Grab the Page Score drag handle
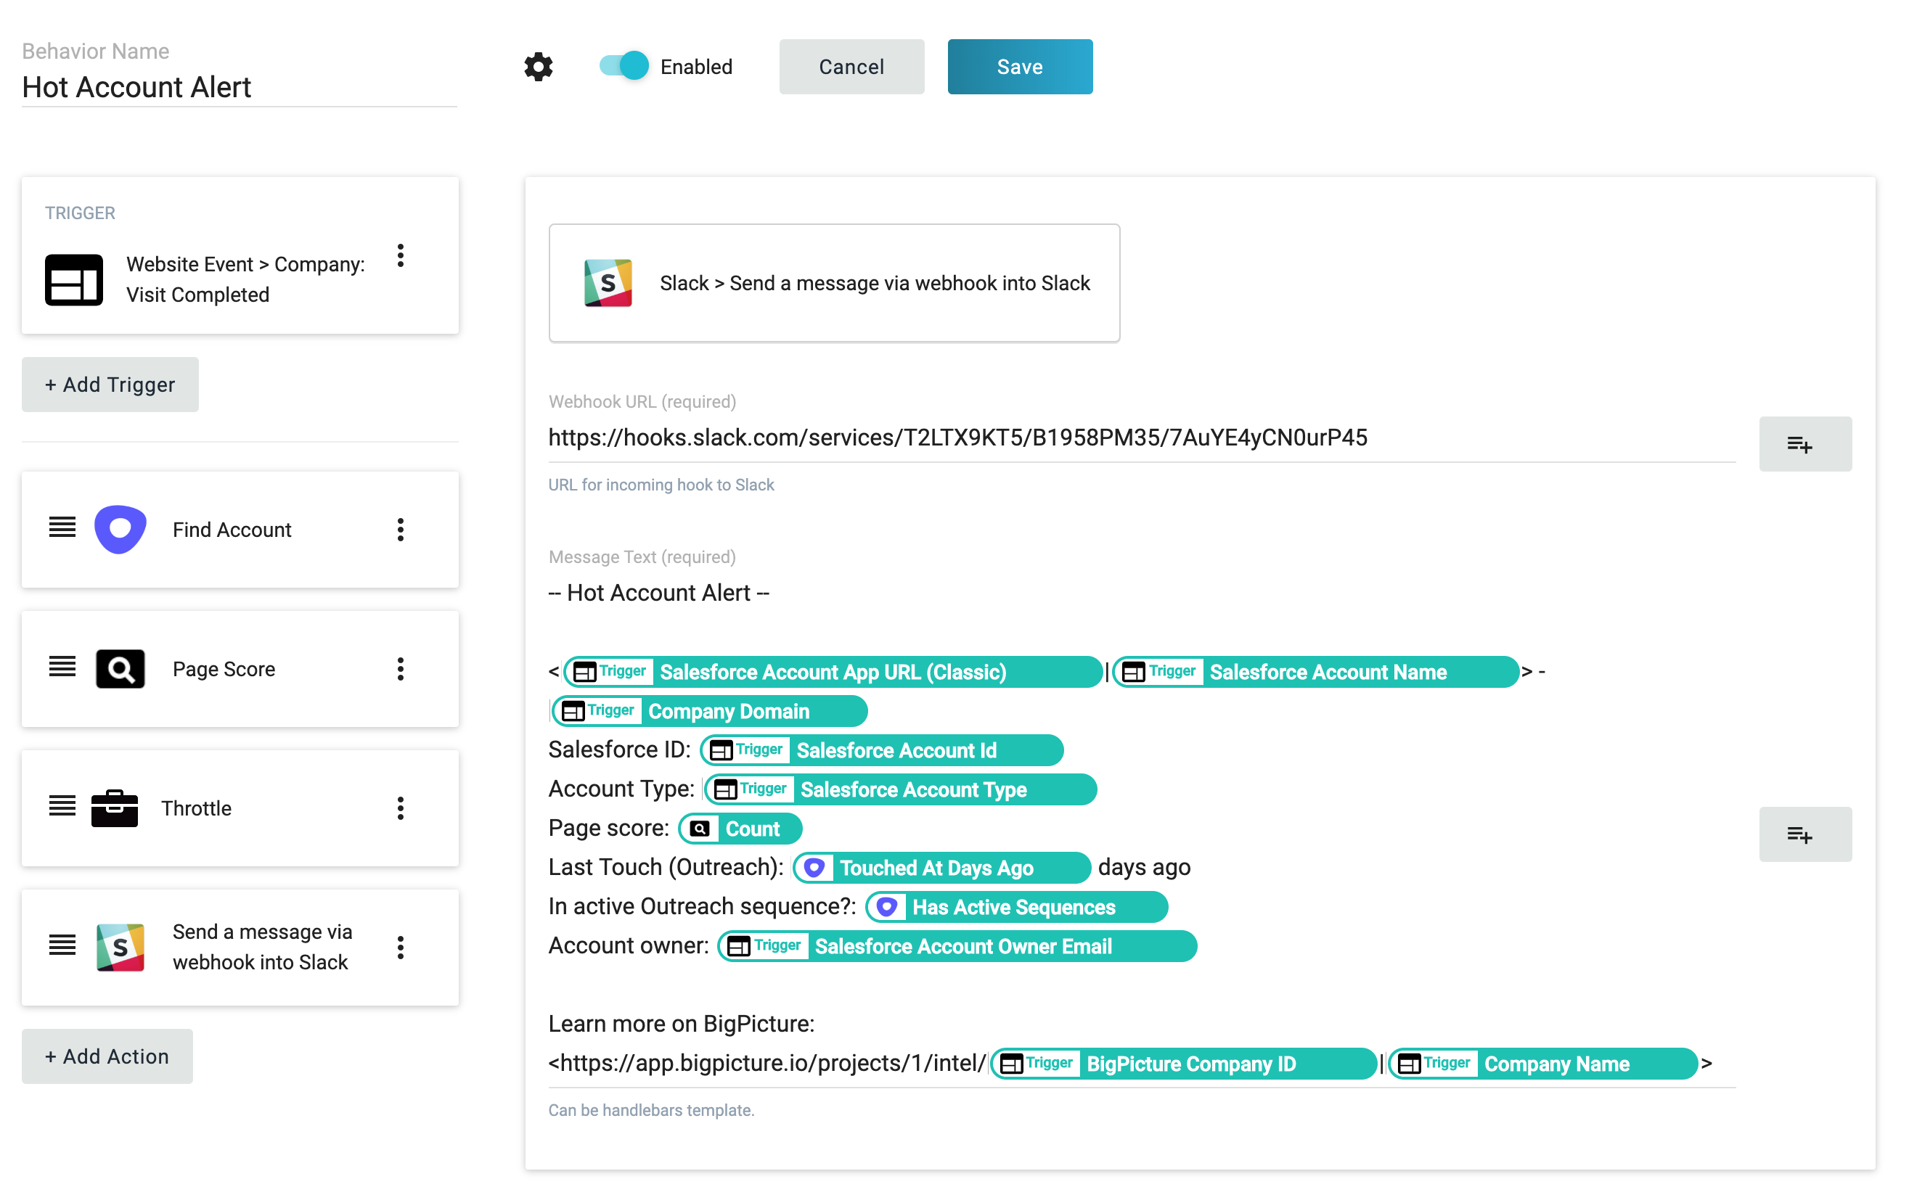This screenshot has width=1909, height=1187. pyautogui.click(x=62, y=668)
